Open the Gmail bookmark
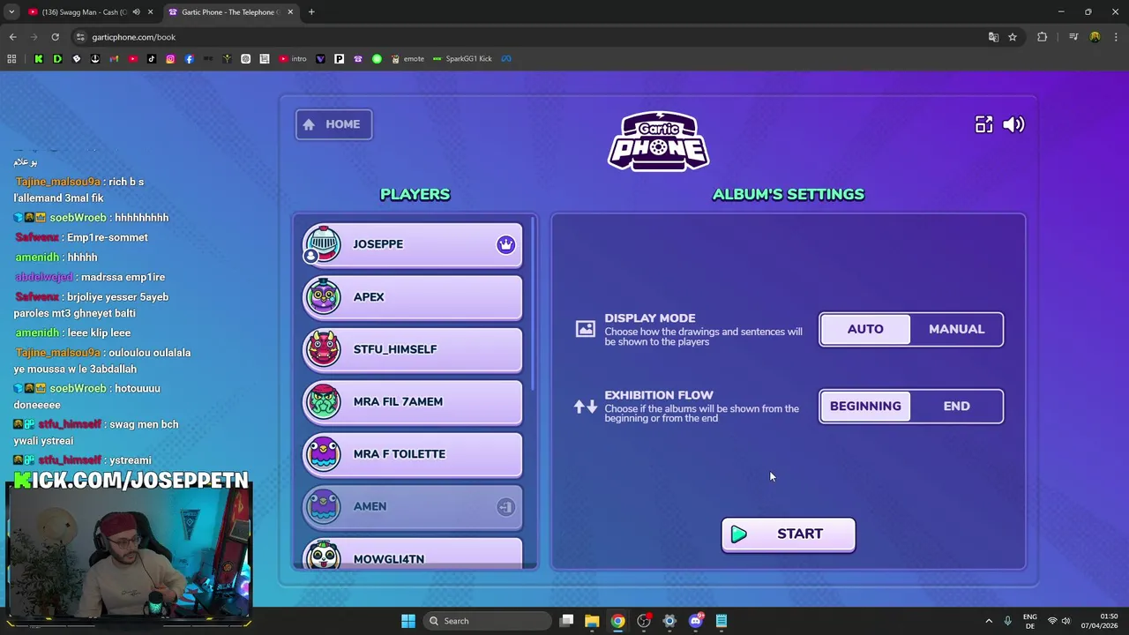 (x=114, y=59)
